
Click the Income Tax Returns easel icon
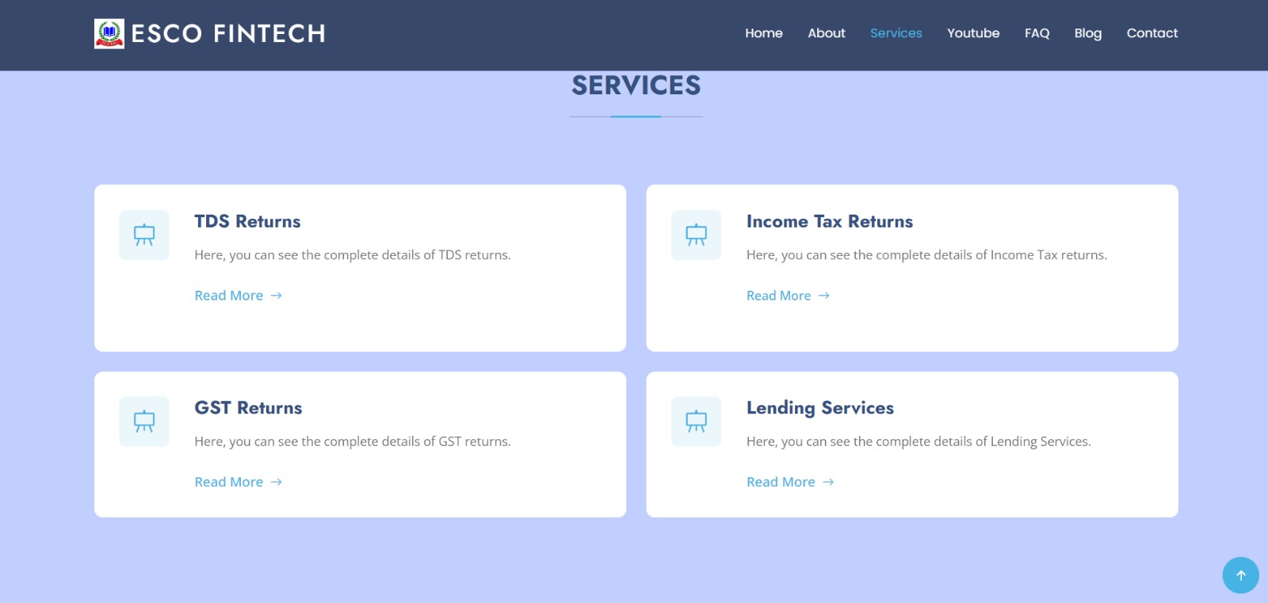click(x=696, y=235)
